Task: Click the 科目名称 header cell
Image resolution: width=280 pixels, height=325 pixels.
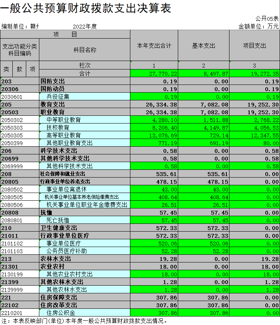Action: pyautogui.click(x=84, y=50)
